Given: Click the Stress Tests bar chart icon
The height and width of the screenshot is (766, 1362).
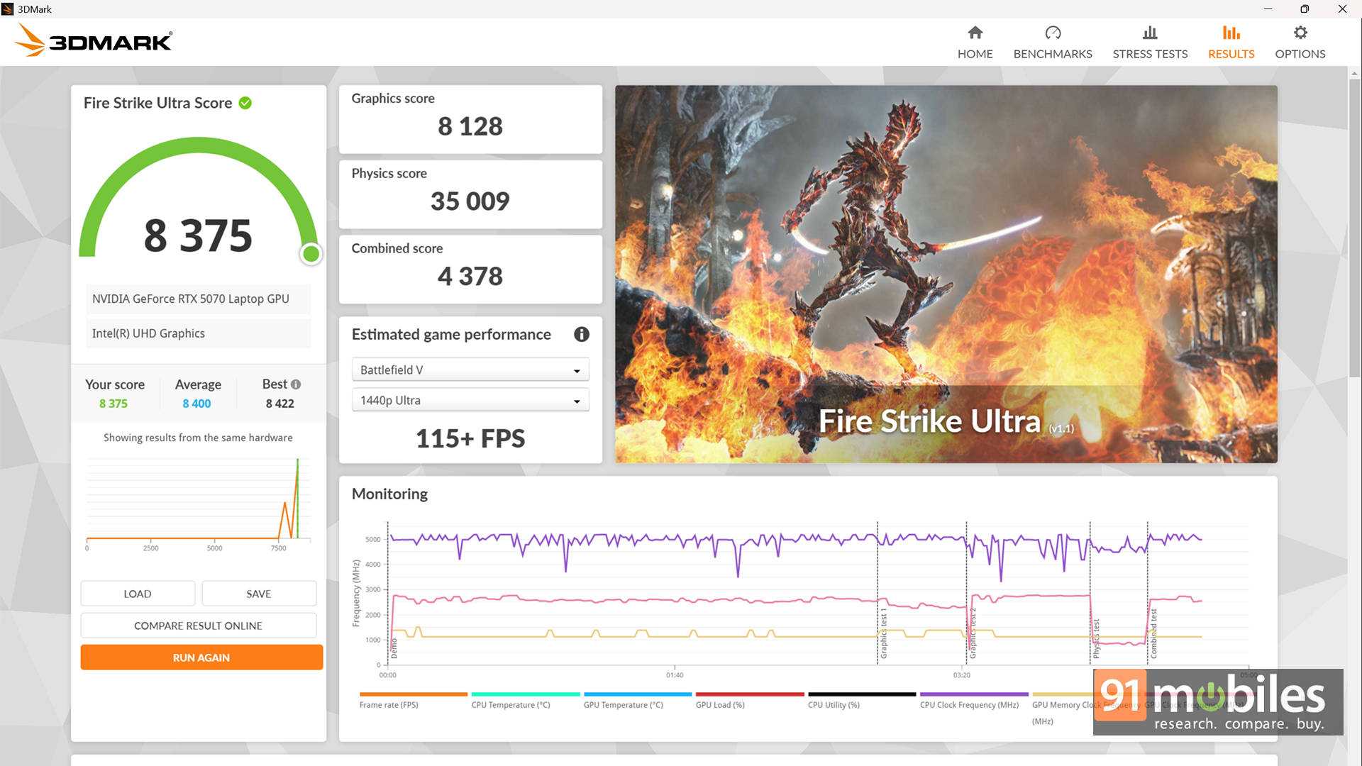Looking at the screenshot, I should [1150, 33].
